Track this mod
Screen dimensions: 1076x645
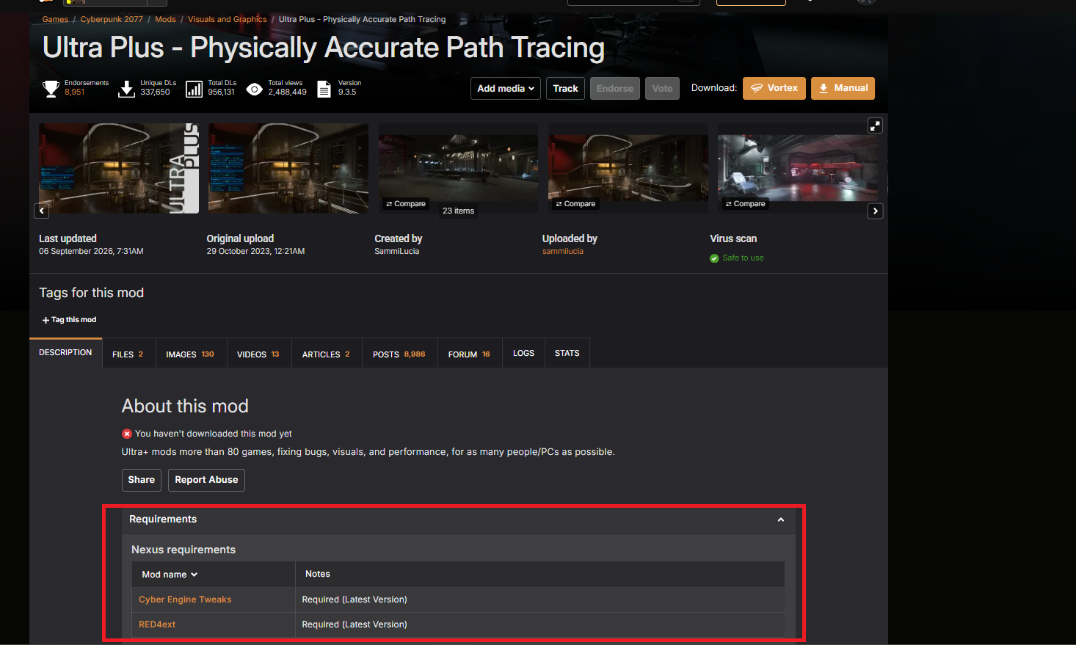pos(565,88)
